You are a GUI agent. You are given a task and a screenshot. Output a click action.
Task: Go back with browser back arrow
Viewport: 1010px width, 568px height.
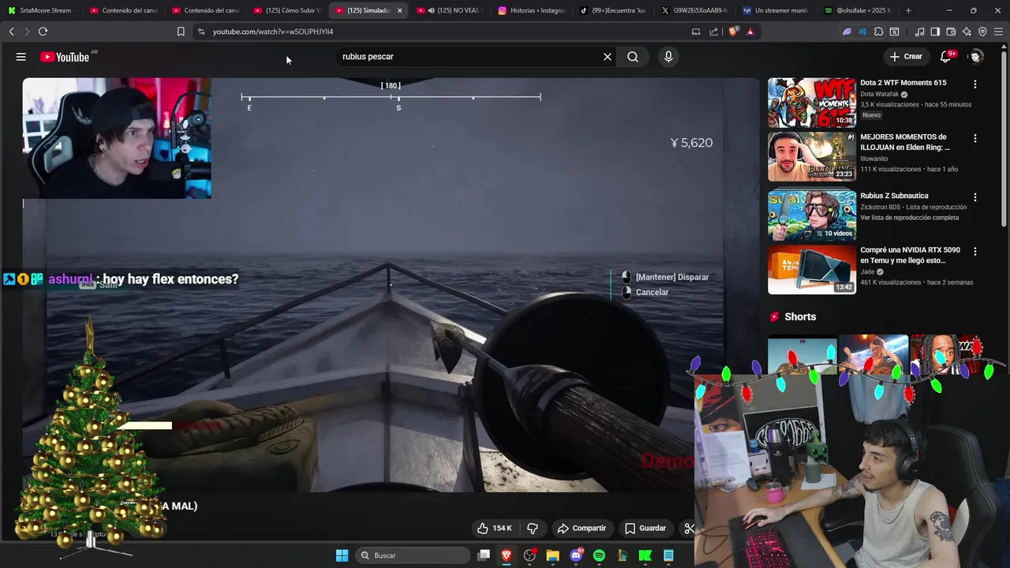tap(12, 32)
